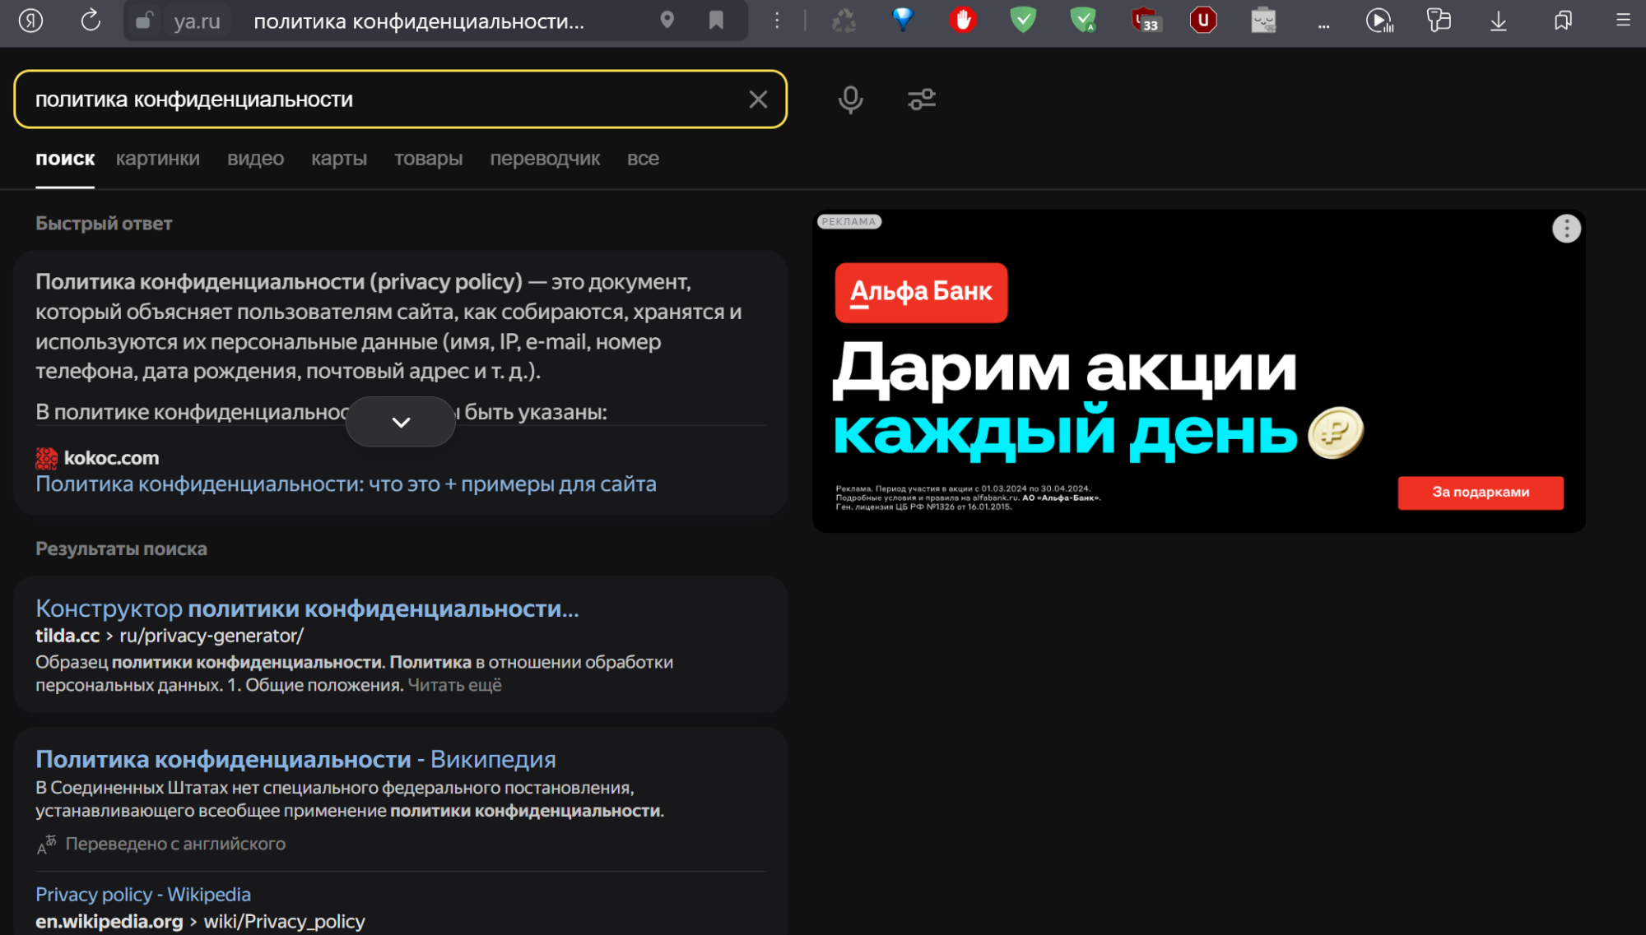Switch to the картинки search tab
This screenshot has width=1646, height=935.
click(158, 159)
